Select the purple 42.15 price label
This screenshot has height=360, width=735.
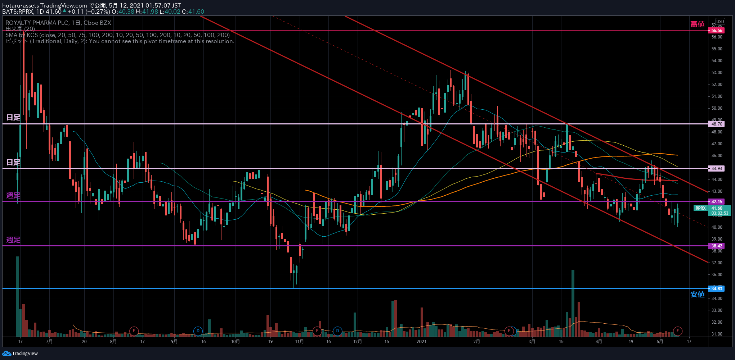pos(717,202)
